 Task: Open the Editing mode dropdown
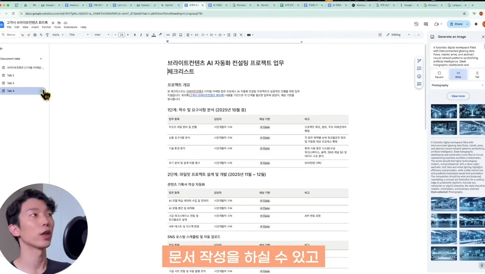click(x=398, y=35)
